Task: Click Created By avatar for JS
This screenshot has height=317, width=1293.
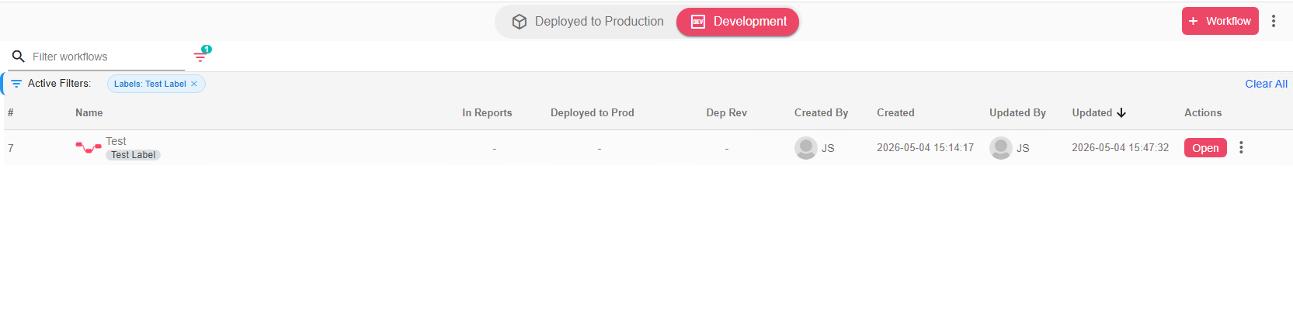Action: click(x=806, y=147)
